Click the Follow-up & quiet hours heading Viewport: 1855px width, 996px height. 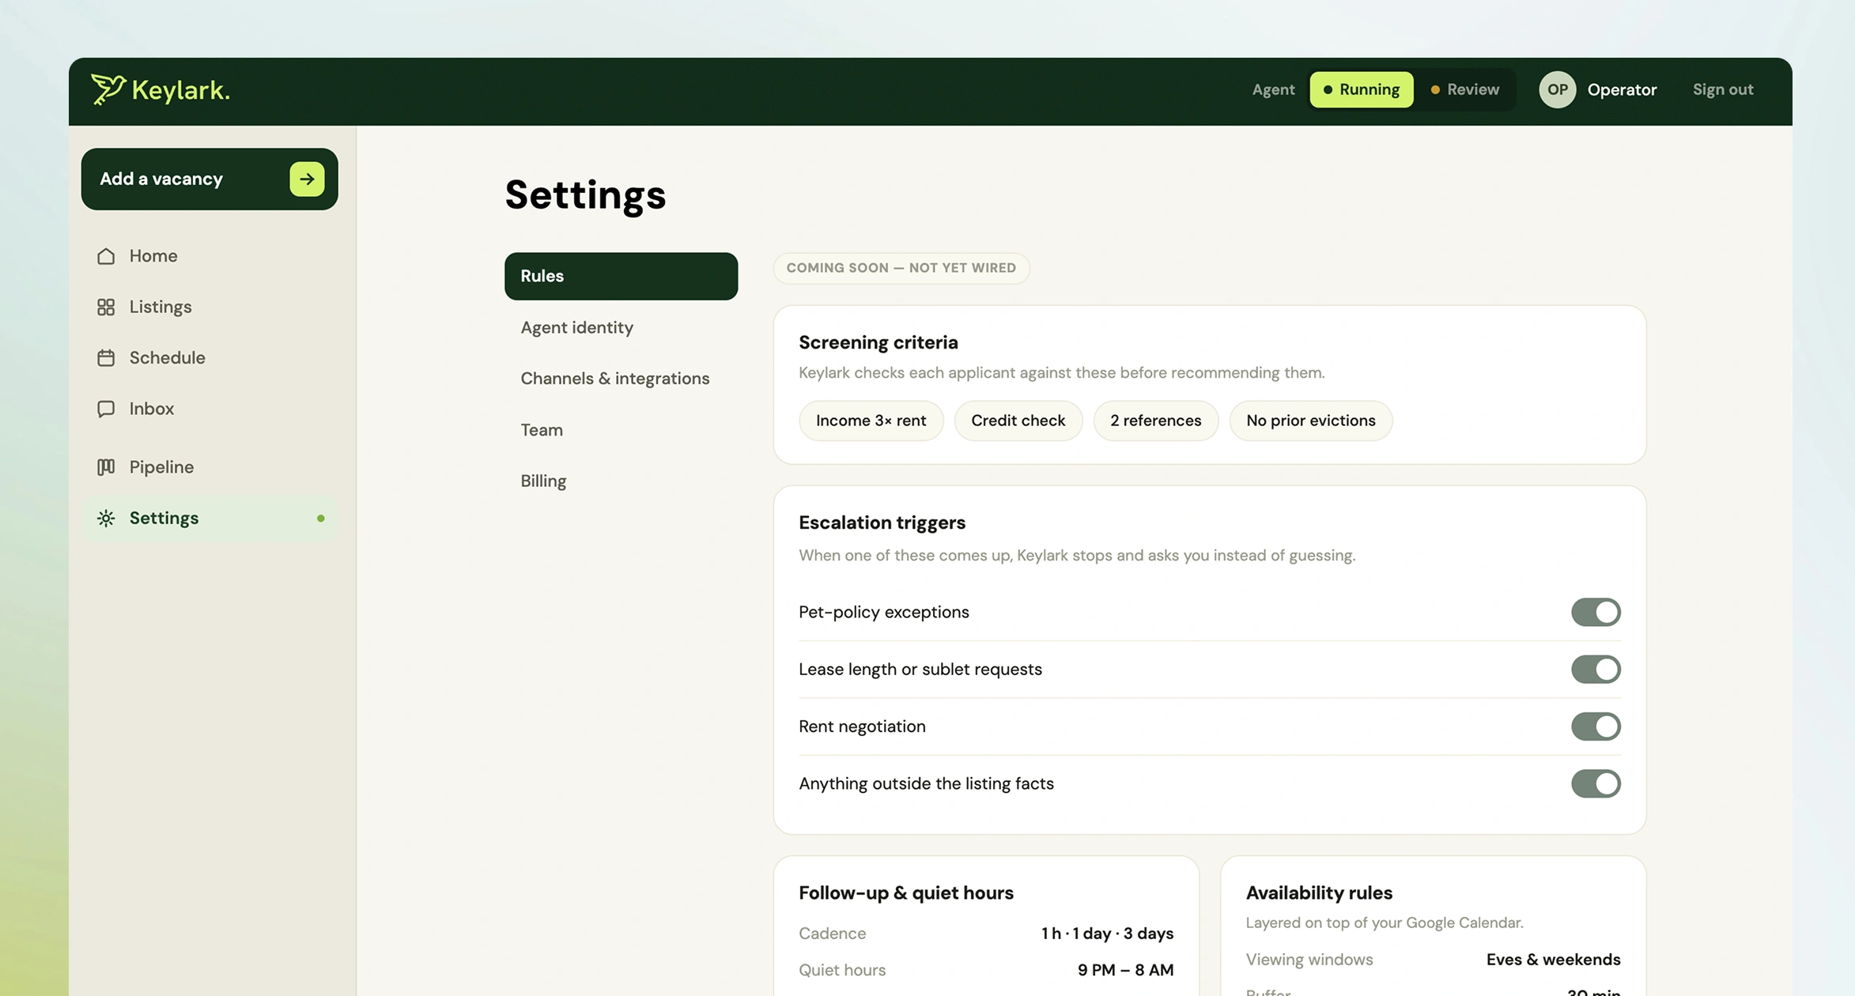click(x=905, y=892)
